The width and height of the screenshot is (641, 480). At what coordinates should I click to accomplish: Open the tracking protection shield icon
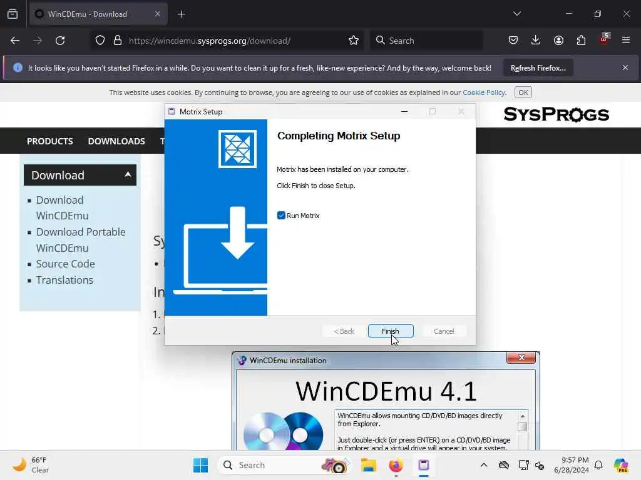pos(100,41)
